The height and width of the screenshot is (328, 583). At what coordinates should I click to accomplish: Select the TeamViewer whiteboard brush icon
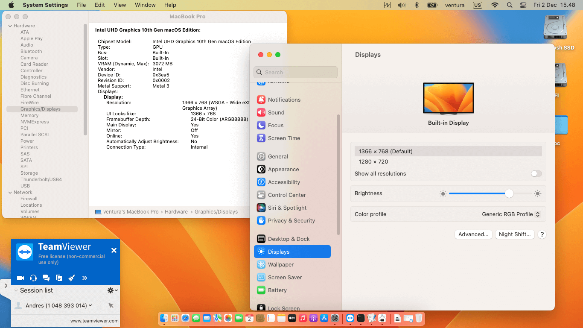click(x=72, y=278)
